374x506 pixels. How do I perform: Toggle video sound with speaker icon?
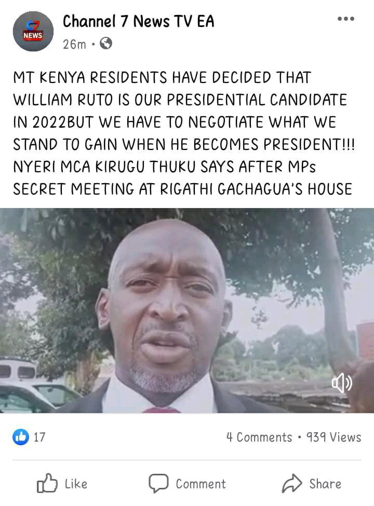(x=342, y=382)
